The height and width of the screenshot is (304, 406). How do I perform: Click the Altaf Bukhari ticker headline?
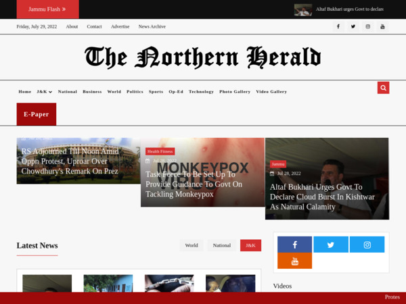click(350, 9)
